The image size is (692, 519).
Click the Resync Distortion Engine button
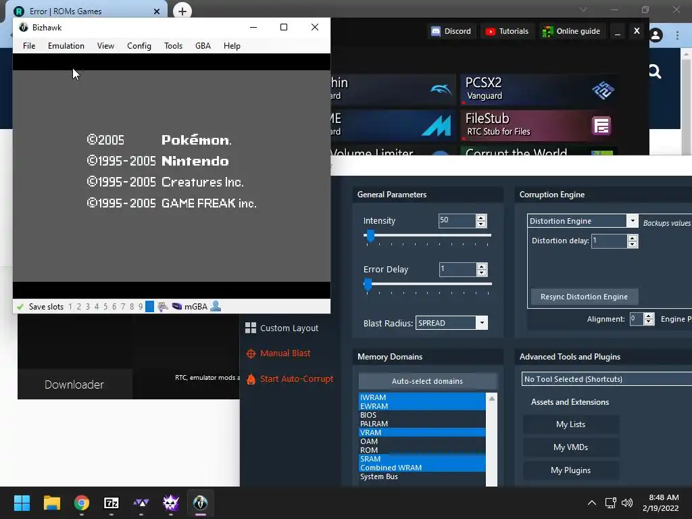coord(584,297)
